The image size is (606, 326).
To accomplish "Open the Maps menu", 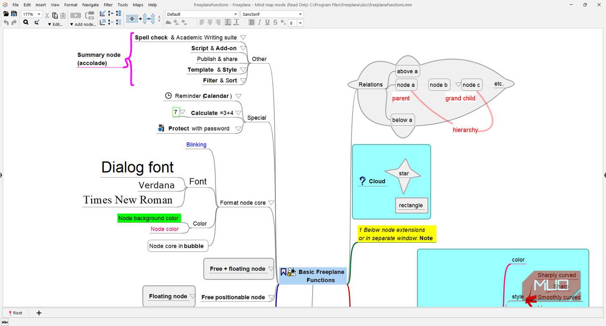I will click(x=138, y=5).
